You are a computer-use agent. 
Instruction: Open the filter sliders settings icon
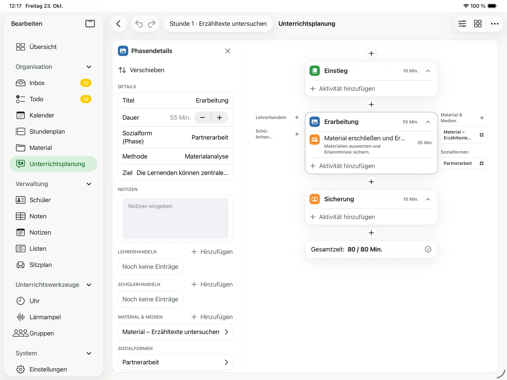462,24
